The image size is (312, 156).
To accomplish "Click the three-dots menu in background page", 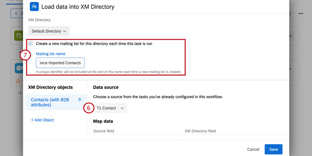I will pyautogui.click(x=301, y=14).
